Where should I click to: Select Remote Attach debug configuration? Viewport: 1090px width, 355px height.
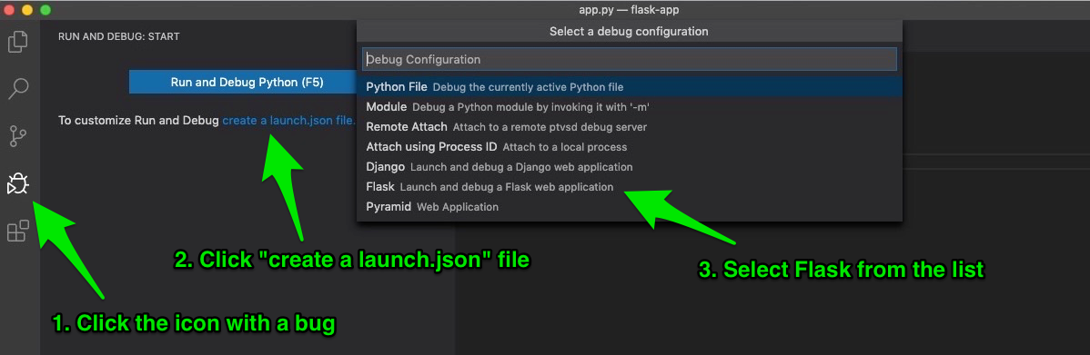click(x=629, y=127)
